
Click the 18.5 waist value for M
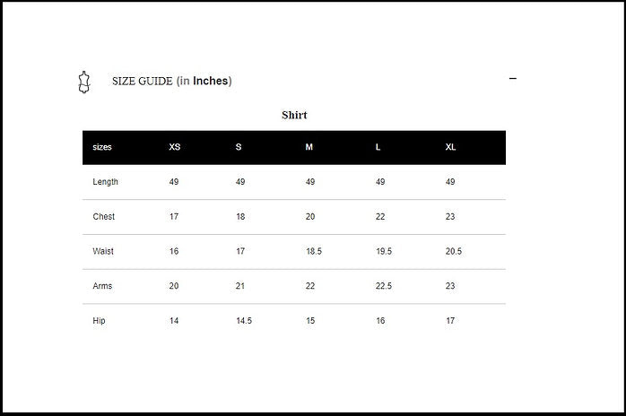(314, 252)
